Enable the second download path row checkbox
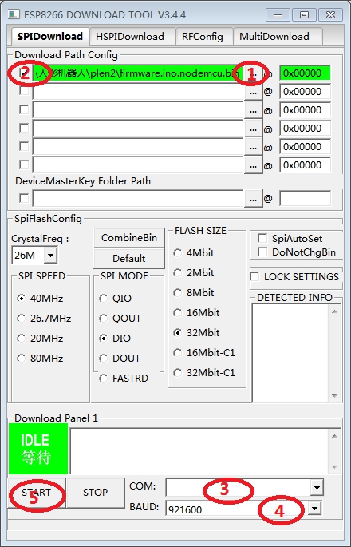This screenshot has height=547, width=351. (x=24, y=91)
